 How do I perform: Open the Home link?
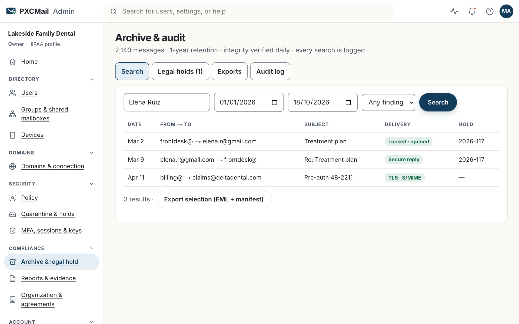pyautogui.click(x=29, y=62)
